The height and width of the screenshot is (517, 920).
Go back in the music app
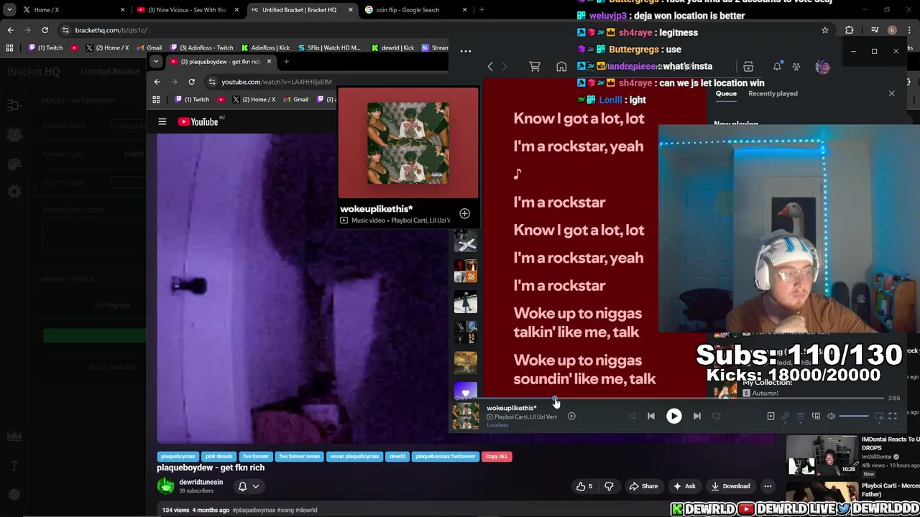490,67
